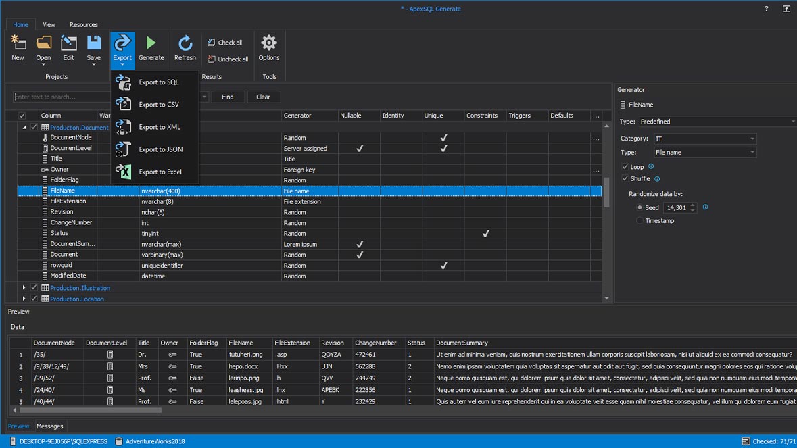The width and height of the screenshot is (797, 448).
Task: Disable the Loop checkbox
Action: 625,167
